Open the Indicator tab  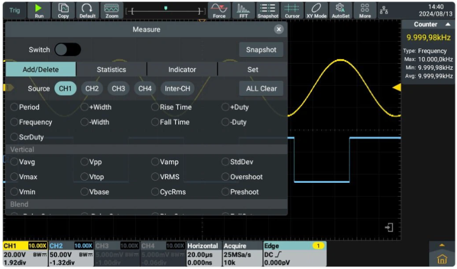[182, 69]
